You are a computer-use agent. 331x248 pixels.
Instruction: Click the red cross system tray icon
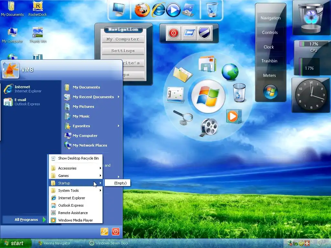tap(307, 243)
